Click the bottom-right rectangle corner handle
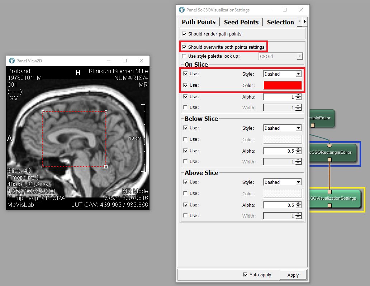 (106, 167)
